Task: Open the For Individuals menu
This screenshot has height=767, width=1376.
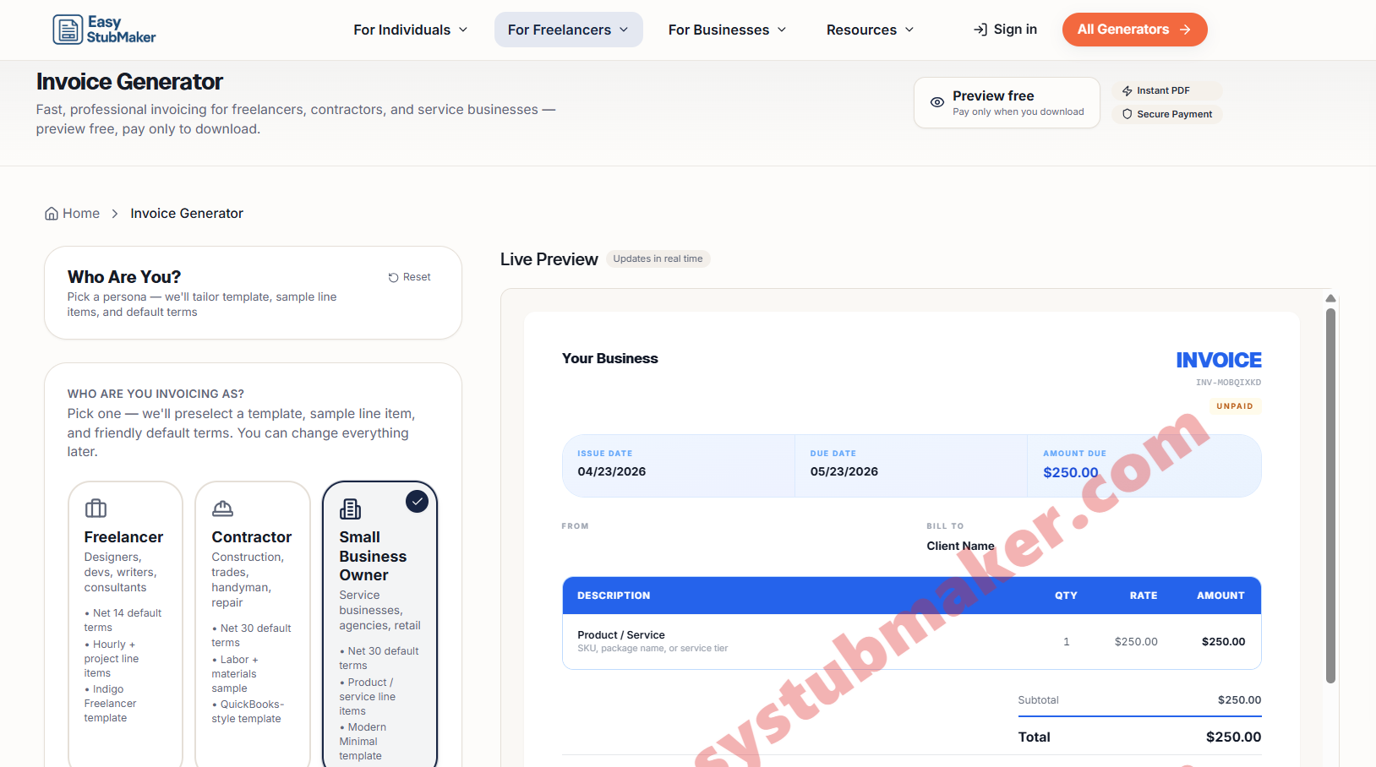Action: coord(410,30)
